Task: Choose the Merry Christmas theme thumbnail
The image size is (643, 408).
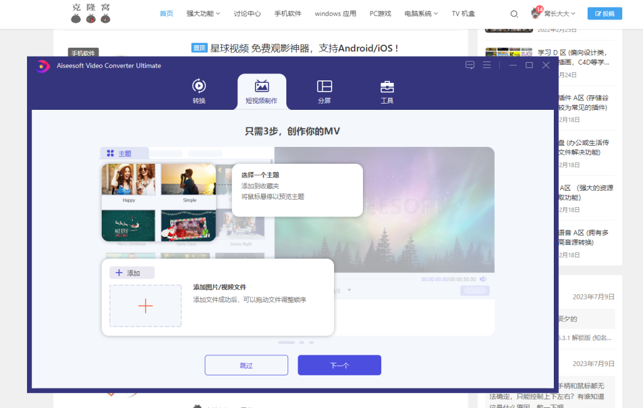Action: pos(128,227)
